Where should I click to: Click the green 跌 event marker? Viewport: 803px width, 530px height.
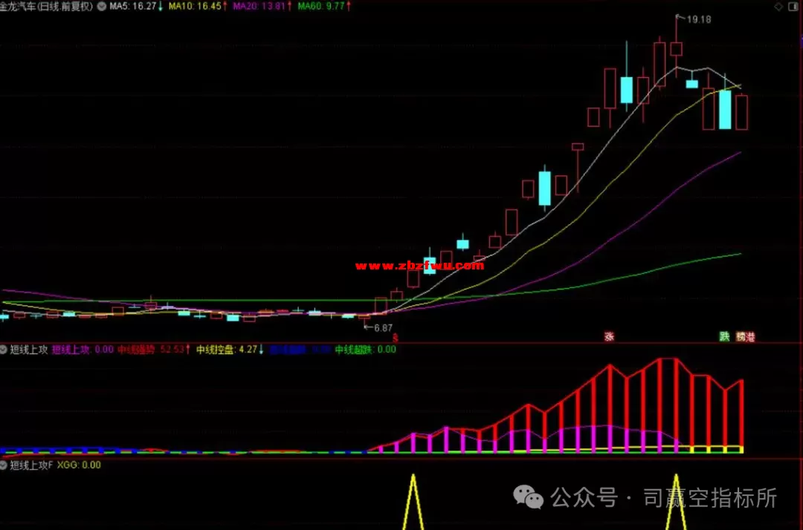tap(724, 336)
